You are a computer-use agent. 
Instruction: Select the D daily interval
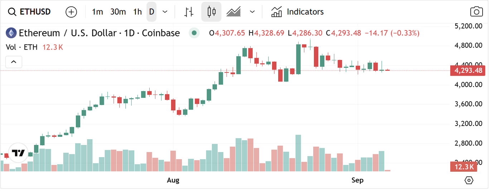[x=152, y=12]
